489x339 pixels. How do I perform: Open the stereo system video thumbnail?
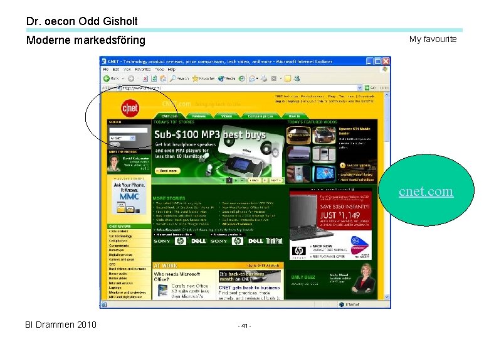coord(324,154)
